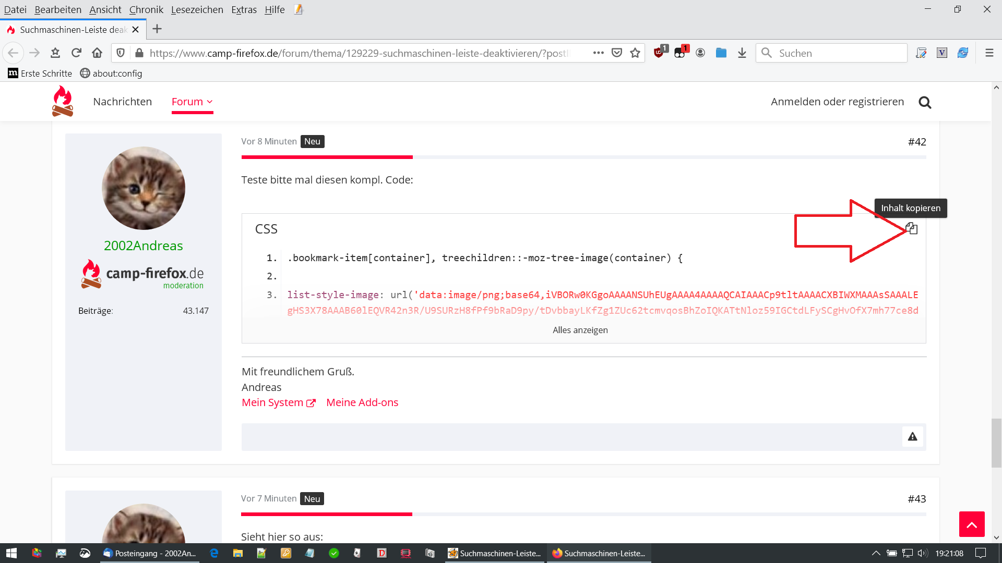This screenshot has height=563, width=1002.
Task: Open the Lesezeichen menu
Action: click(x=197, y=9)
